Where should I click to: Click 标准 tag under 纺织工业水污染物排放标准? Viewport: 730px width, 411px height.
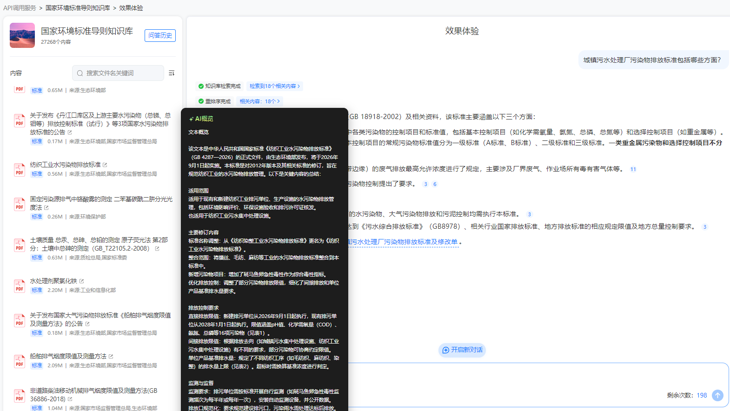[37, 174]
